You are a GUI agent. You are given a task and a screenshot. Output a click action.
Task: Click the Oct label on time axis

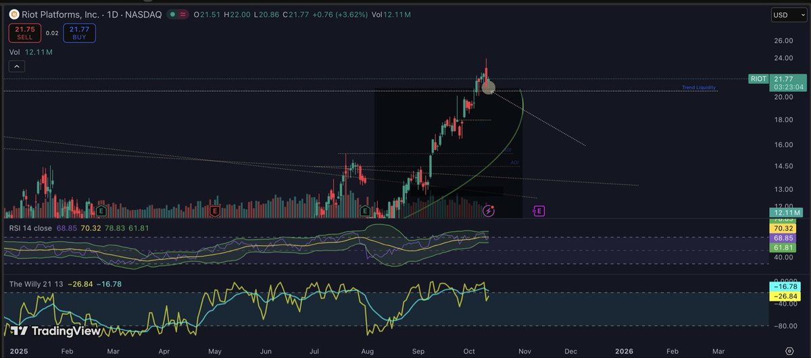(470, 351)
